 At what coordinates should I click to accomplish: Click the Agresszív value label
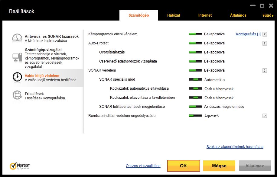coord(212,116)
